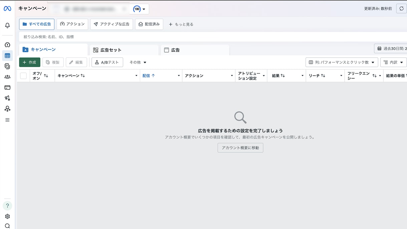Select the 配信済み filter

(149, 24)
